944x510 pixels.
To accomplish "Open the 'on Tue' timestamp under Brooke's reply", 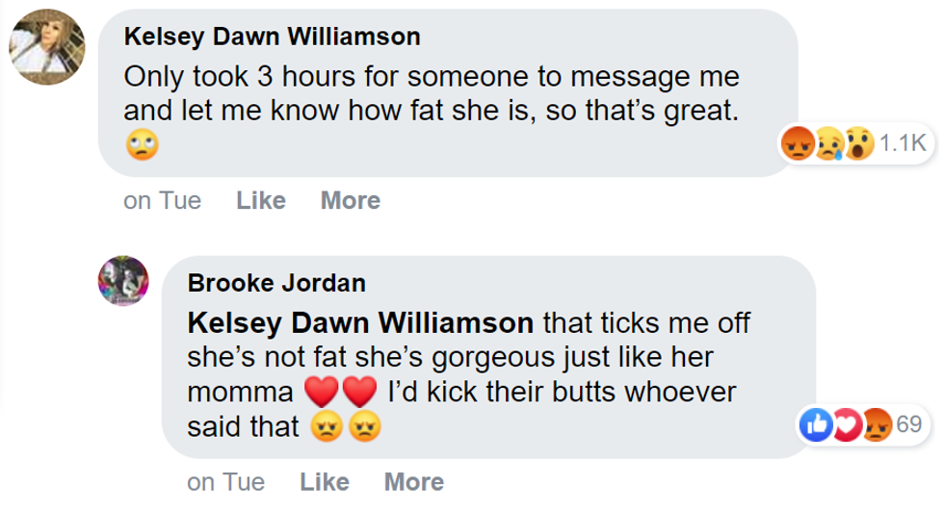I will click(x=225, y=481).
